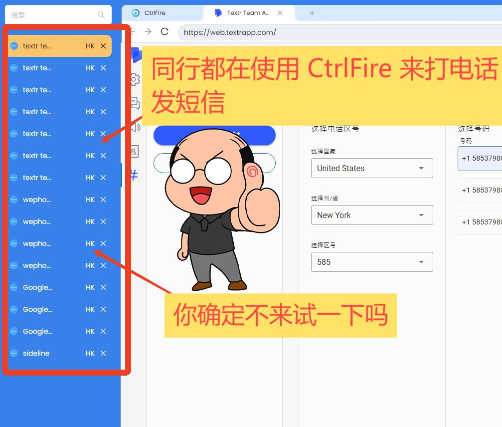This screenshot has width=502, height=427.
Task: Click the HK label on the sideline row
Action: [90, 353]
